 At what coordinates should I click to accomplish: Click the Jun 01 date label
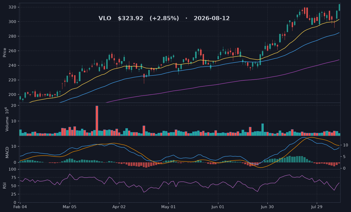[x=218, y=207]
